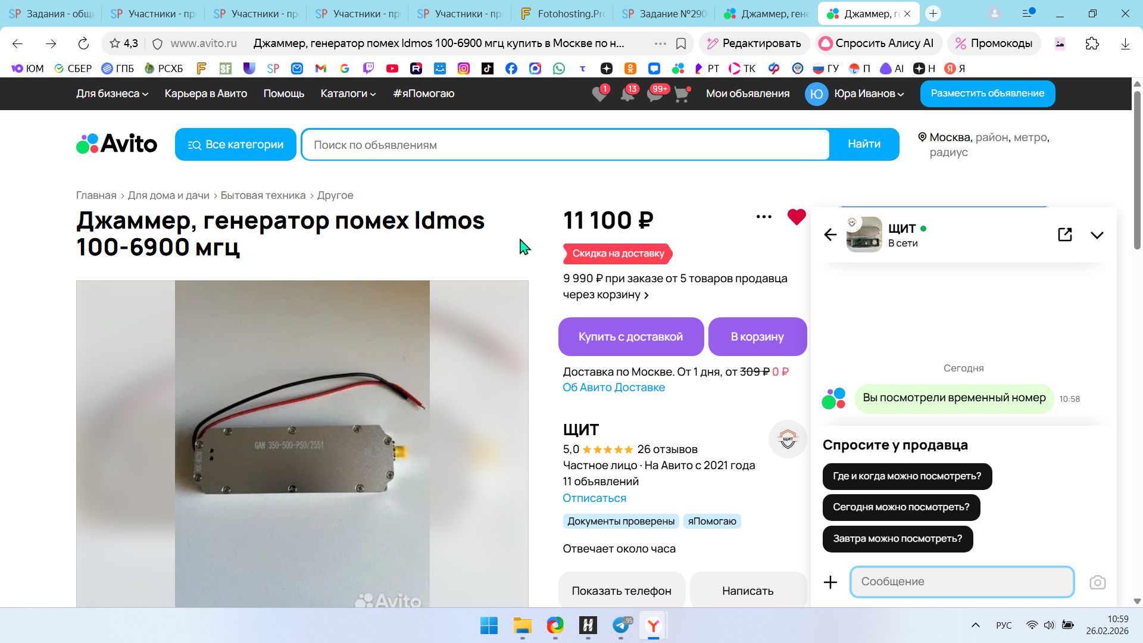Open chat in a new window icon
Viewport: 1143px width, 643px height.
click(1065, 235)
